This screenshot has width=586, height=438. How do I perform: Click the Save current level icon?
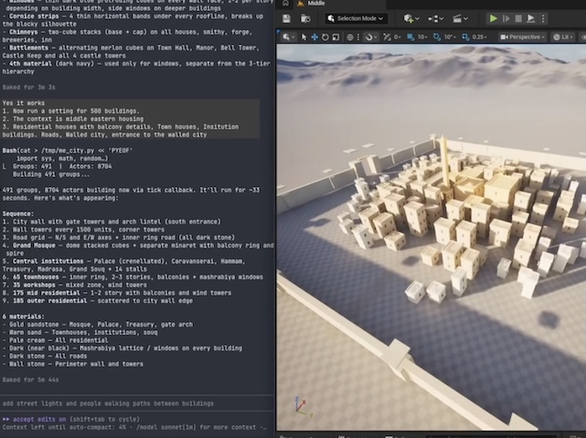(286, 18)
